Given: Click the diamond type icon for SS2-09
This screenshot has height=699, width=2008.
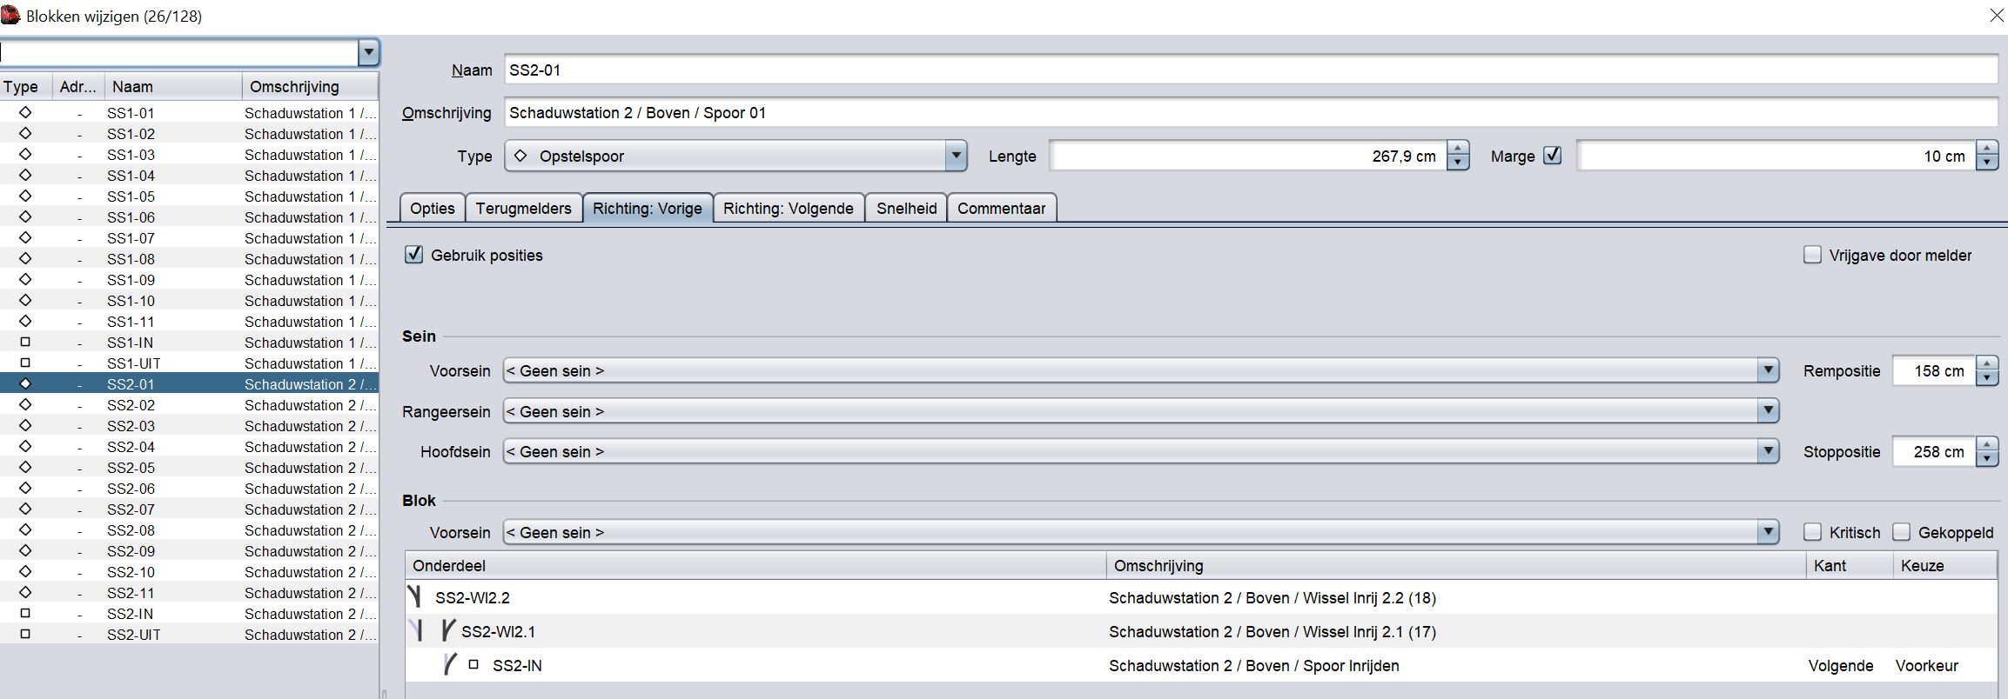Looking at the screenshot, I should pos(25,550).
